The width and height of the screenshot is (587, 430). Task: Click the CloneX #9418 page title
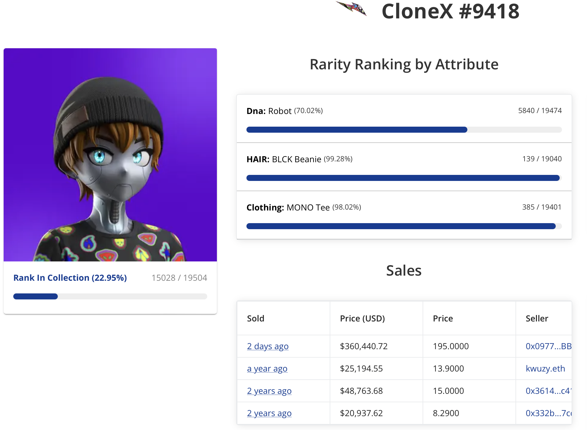[x=450, y=11]
